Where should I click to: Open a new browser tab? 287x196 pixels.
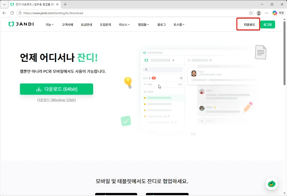click(x=65, y=4)
